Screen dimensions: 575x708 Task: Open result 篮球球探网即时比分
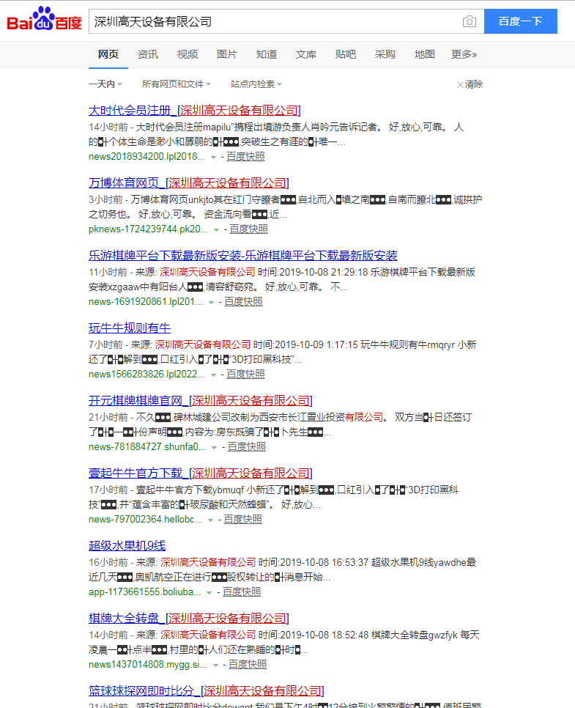click(207, 691)
